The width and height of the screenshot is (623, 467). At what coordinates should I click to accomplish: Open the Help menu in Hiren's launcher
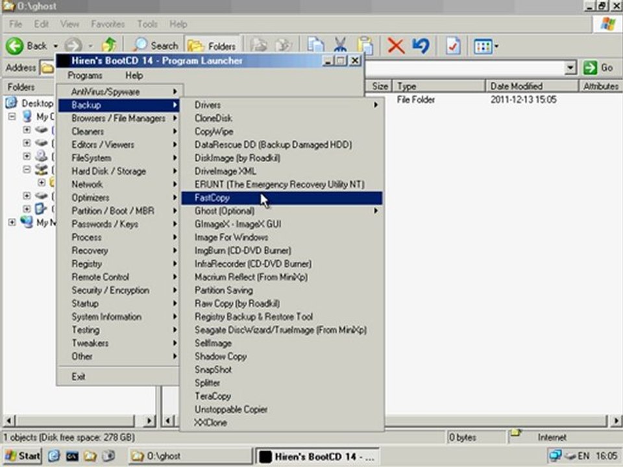[x=134, y=75]
